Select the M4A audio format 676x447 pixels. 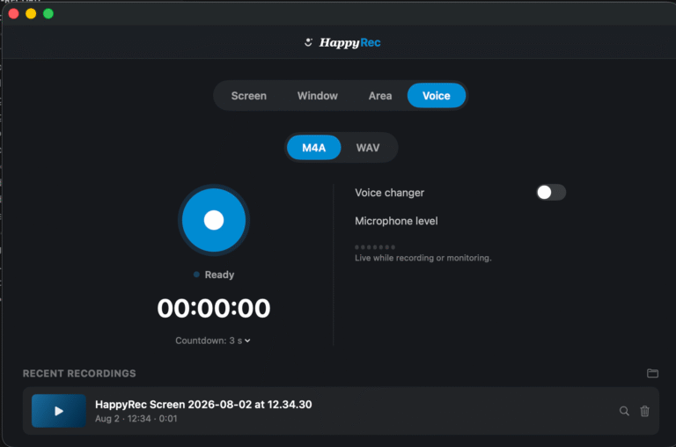314,148
